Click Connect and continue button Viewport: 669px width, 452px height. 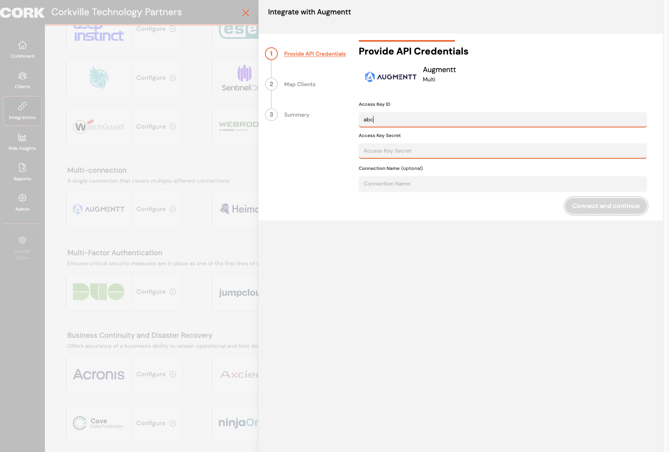pos(606,206)
